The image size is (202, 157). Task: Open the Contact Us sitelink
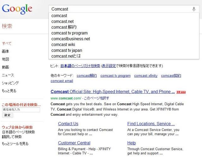68,124
